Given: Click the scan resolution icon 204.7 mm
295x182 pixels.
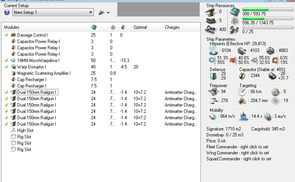Looking at the screenshot, I should click(242, 101).
